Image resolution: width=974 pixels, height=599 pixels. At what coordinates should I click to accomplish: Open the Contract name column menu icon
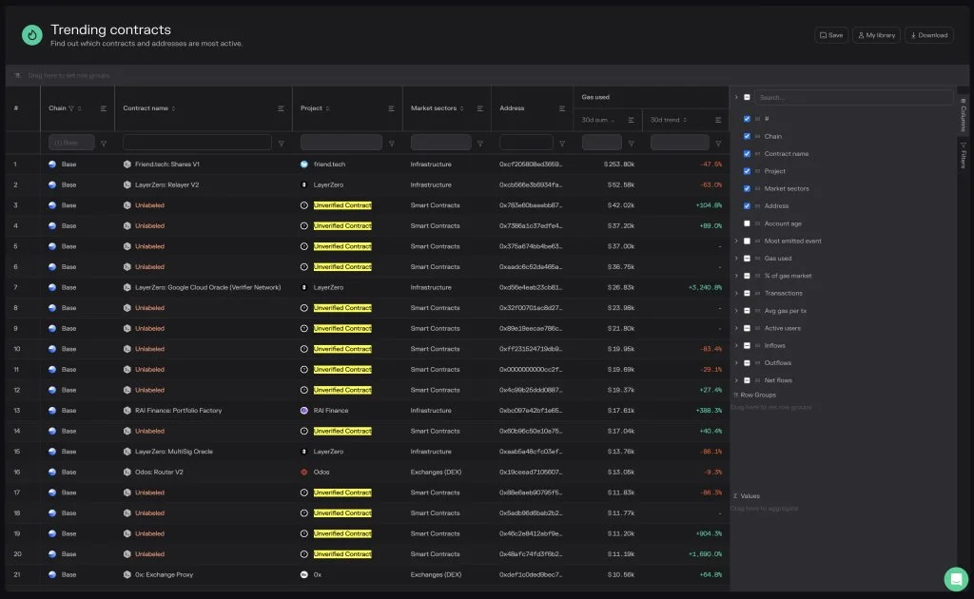tap(280, 108)
